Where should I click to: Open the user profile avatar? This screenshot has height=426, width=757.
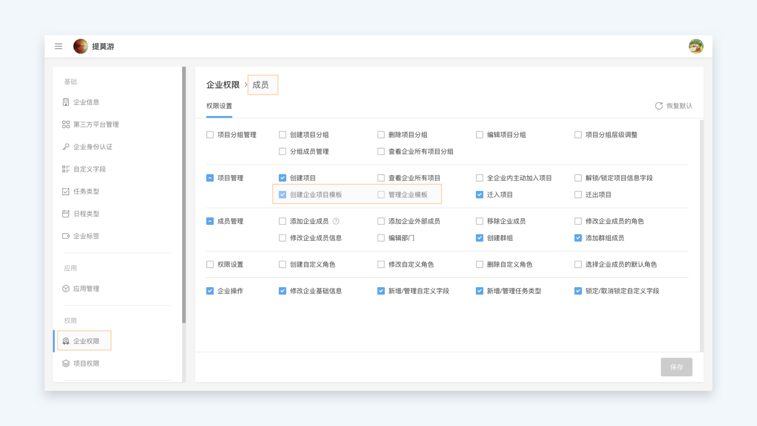point(696,46)
